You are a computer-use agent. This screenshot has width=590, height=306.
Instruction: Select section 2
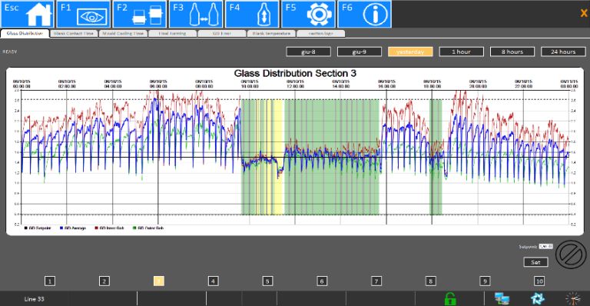pyautogui.click(x=104, y=281)
